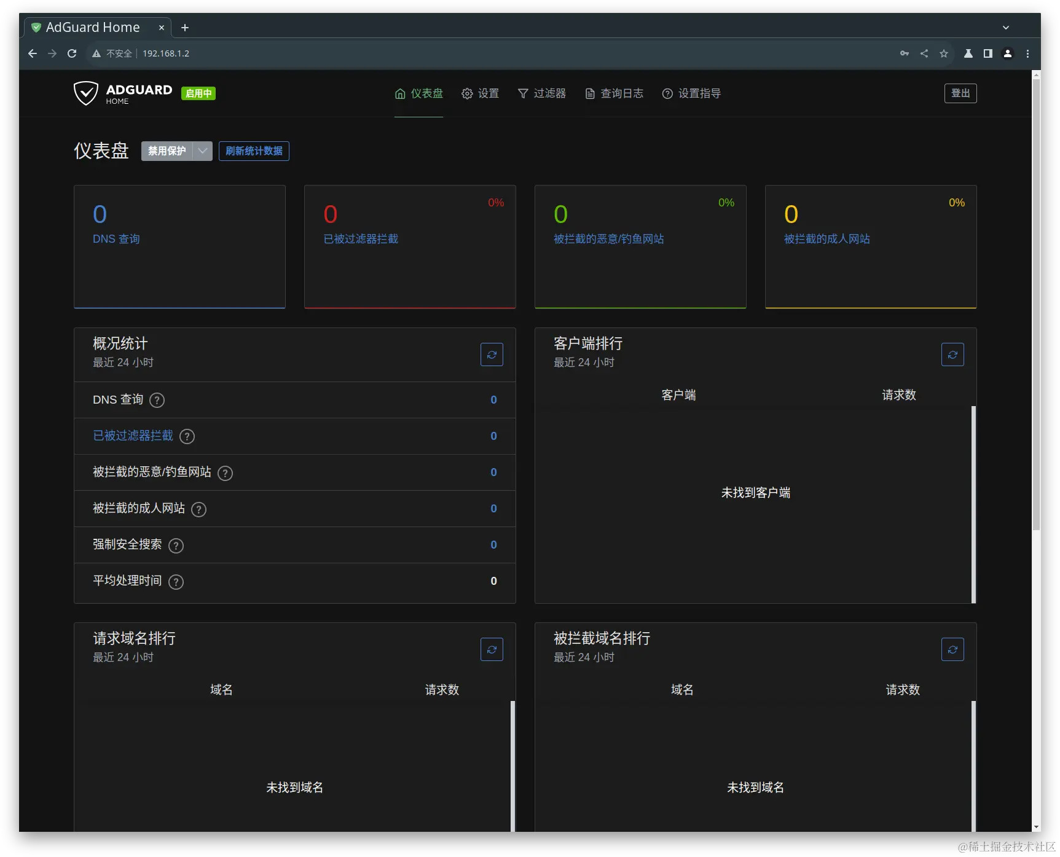1060x857 pixels.
Task: Click the 刷新统计数据 button
Action: (x=254, y=151)
